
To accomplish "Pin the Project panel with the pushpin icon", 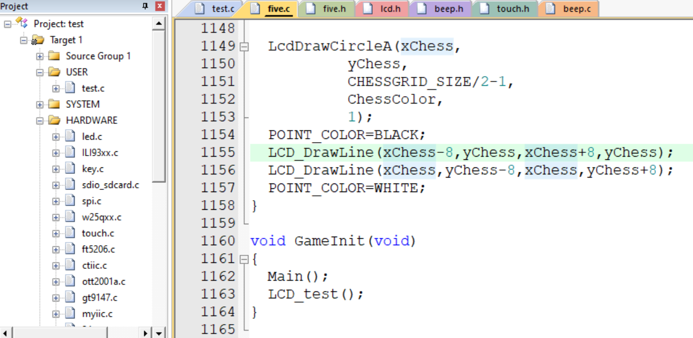I will coord(145,6).
